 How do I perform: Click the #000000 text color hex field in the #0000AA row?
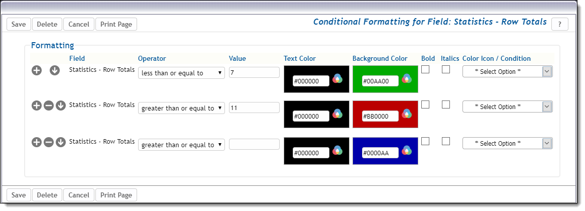click(x=311, y=153)
